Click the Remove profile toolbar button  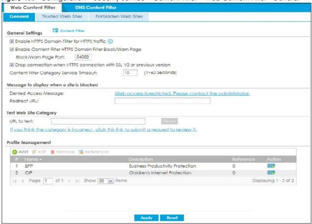pos(63,152)
